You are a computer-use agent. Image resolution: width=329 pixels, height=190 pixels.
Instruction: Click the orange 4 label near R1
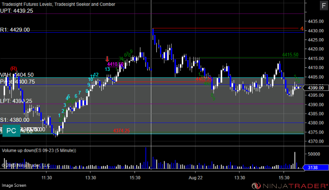click(302, 29)
